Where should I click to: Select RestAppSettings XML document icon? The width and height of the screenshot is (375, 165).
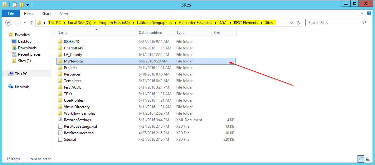tap(60, 120)
